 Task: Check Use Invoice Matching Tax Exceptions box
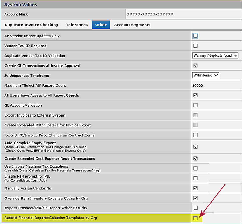click(x=195, y=168)
